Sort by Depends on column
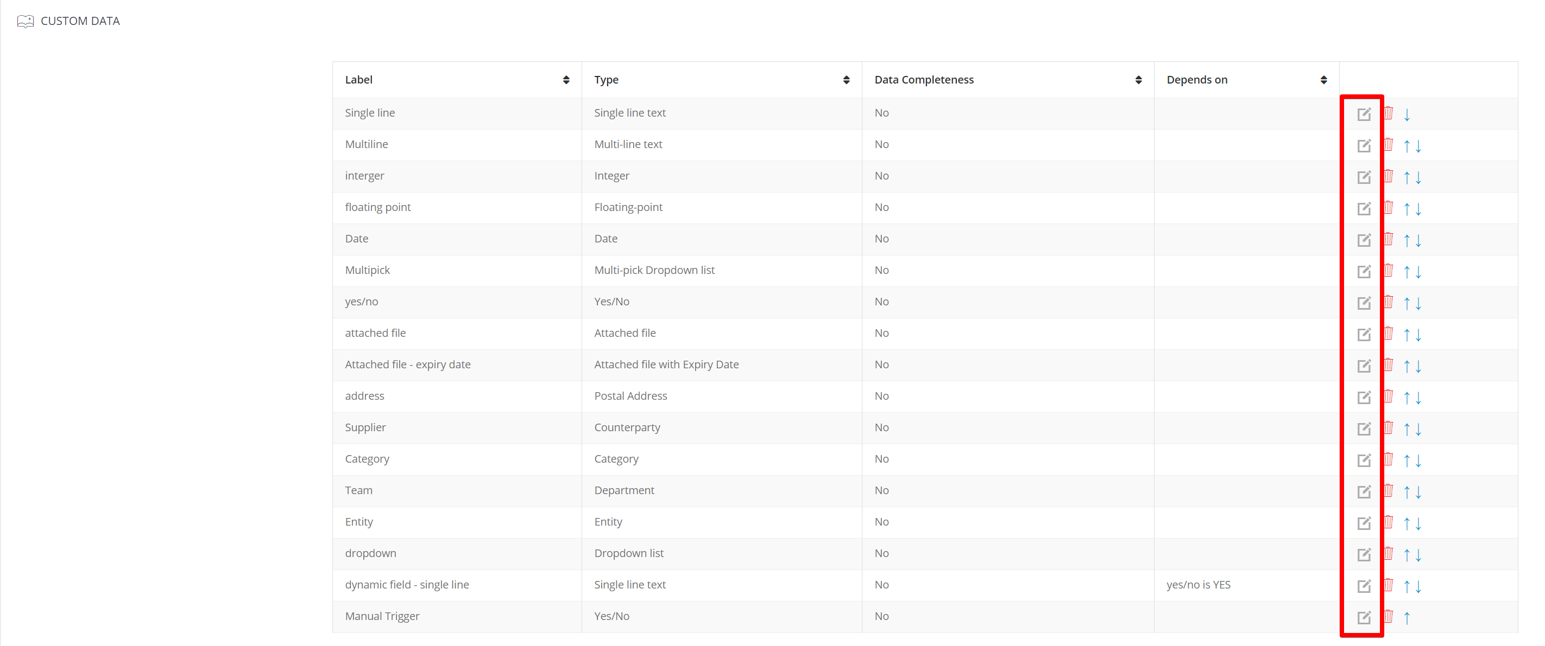The width and height of the screenshot is (1545, 646). point(1323,80)
